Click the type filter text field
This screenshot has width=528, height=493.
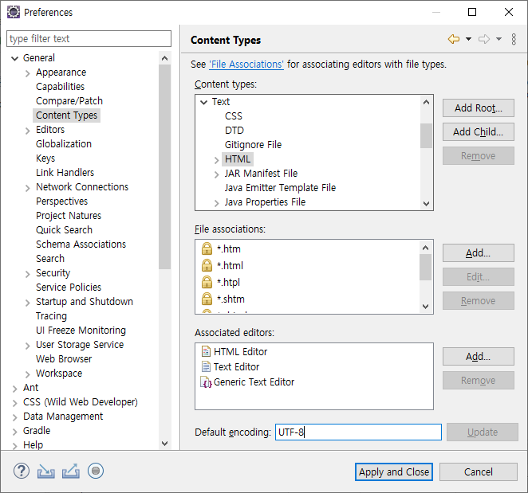point(89,39)
